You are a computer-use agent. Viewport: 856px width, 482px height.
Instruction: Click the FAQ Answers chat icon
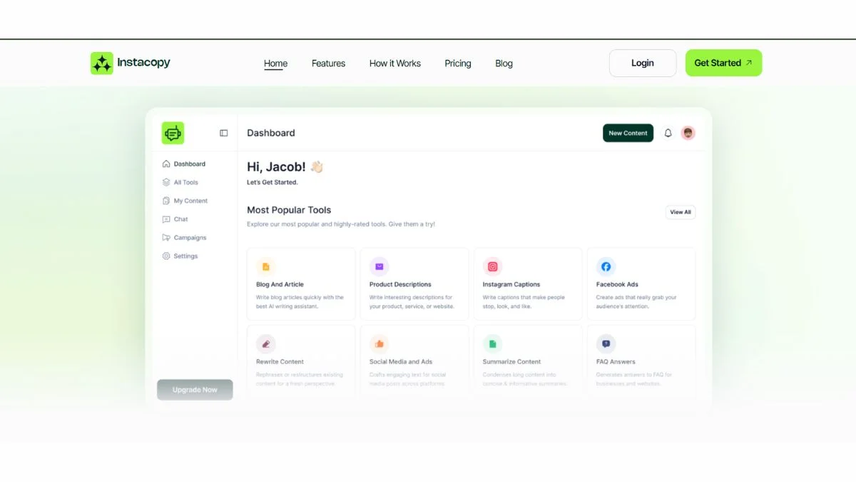coord(606,343)
